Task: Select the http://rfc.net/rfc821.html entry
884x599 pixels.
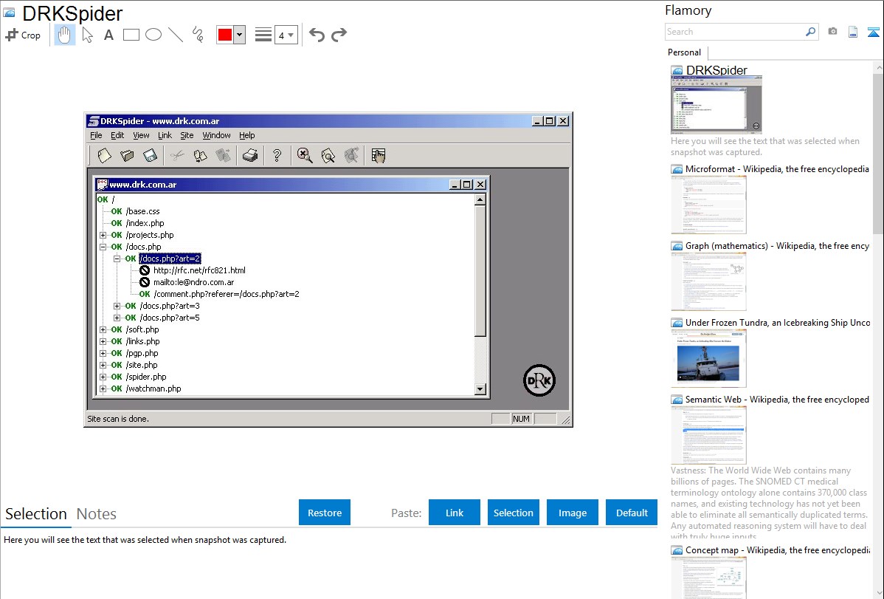Action: [199, 270]
